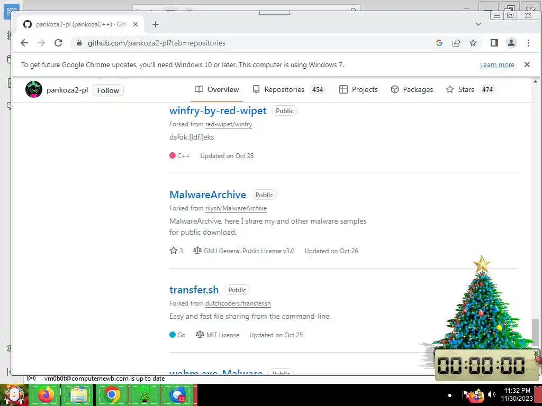Click the 00:00:00 countdown display

[x=481, y=365]
